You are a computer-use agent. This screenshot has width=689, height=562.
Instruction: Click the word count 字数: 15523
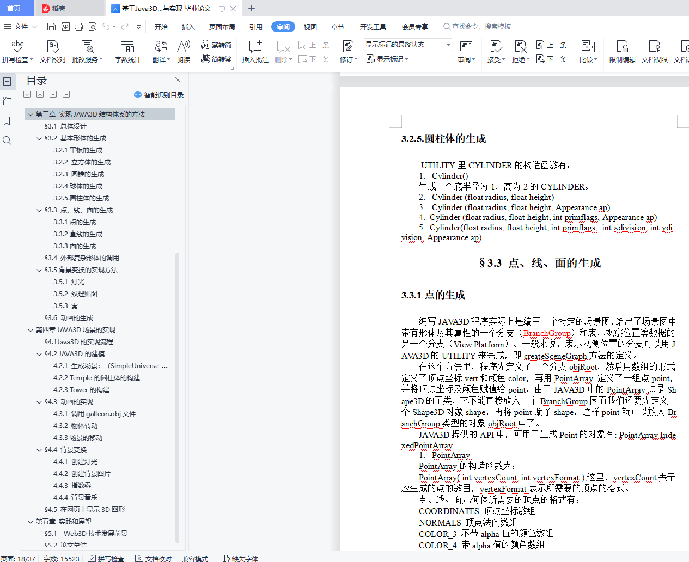[62, 558]
